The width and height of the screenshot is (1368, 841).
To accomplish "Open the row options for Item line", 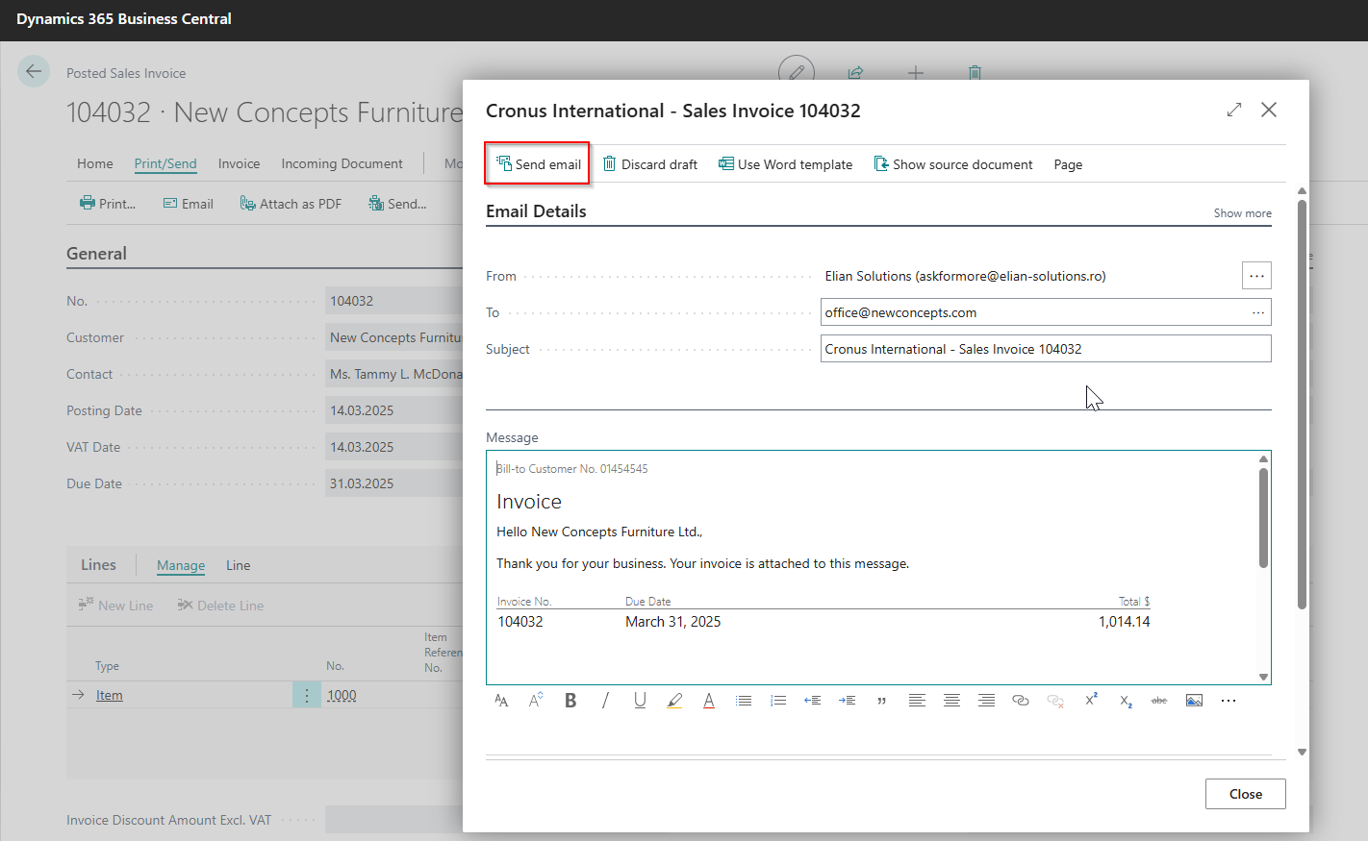I will (306, 695).
